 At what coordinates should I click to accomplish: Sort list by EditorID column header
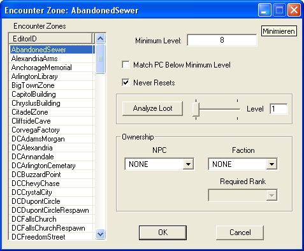tap(50, 39)
